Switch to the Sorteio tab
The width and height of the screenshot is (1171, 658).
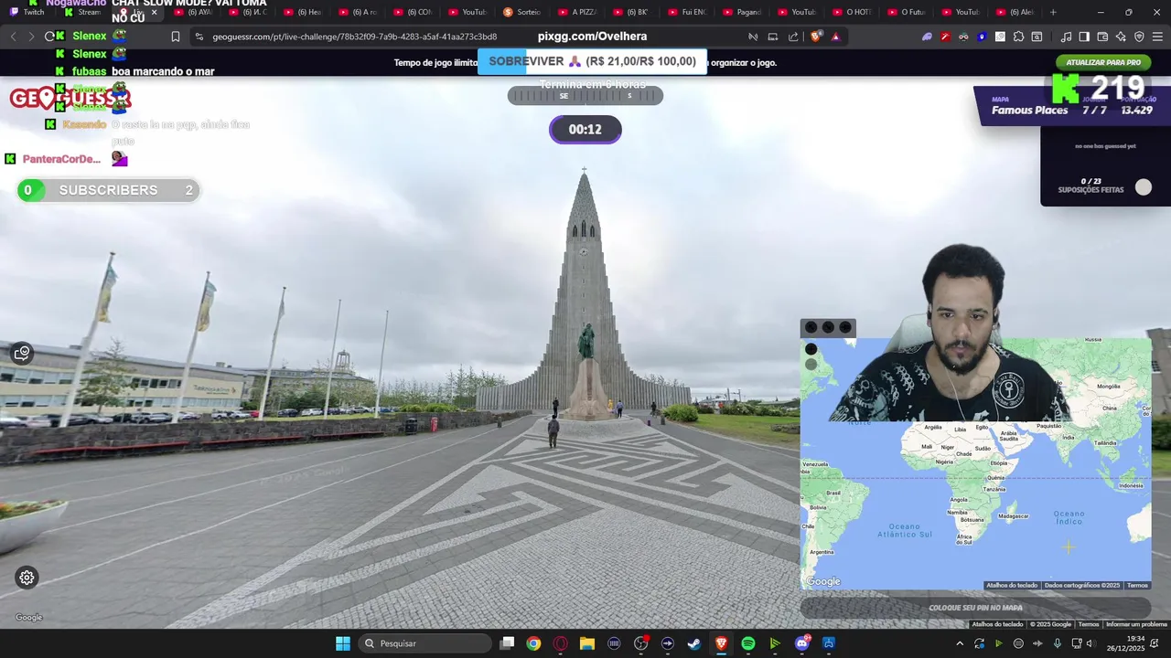tap(523, 12)
